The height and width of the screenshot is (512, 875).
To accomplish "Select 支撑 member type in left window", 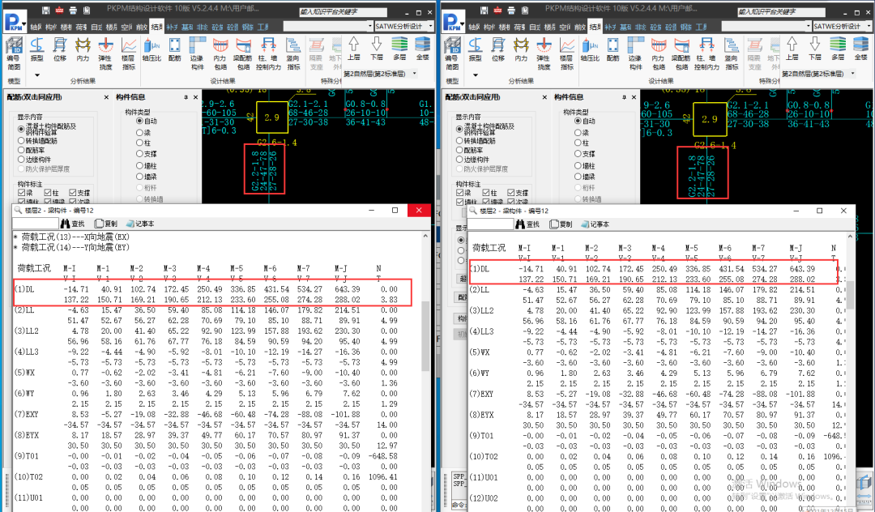I will 139,154.
